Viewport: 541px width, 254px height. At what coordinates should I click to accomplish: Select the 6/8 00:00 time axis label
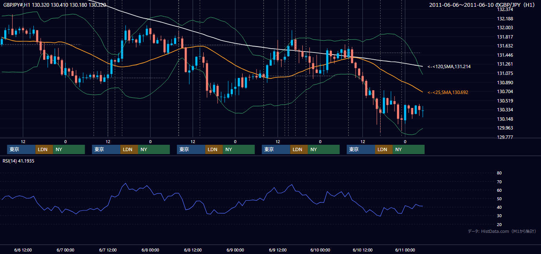coord(150,250)
